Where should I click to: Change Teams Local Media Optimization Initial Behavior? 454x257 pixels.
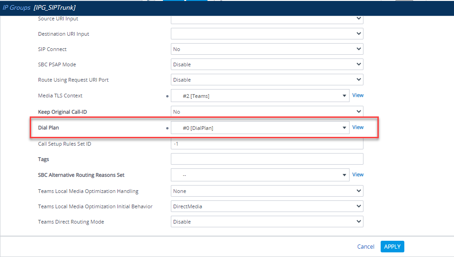coord(266,206)
